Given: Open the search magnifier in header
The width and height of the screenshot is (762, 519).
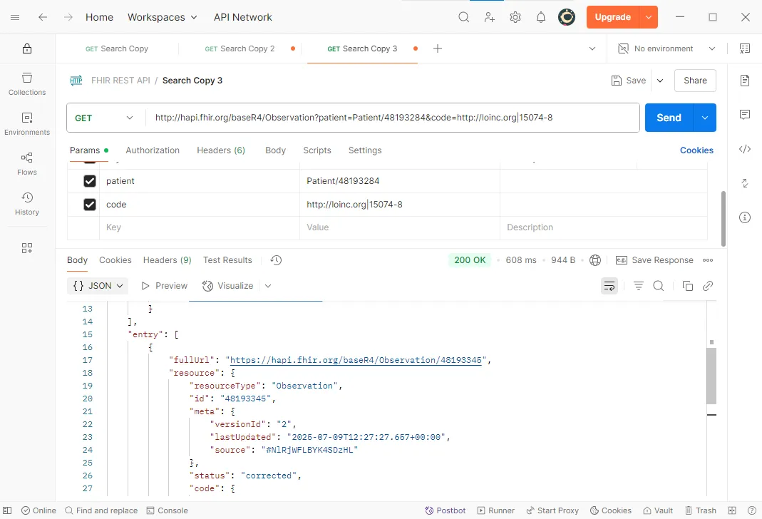Looking at the screenshot, I should pos(463,17).
